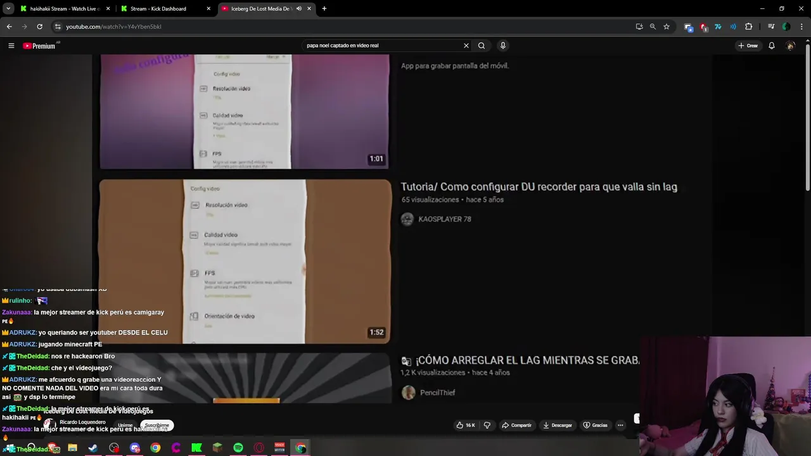Open Chrome three-dot menu
811x456 pixels.
point(801,27)
